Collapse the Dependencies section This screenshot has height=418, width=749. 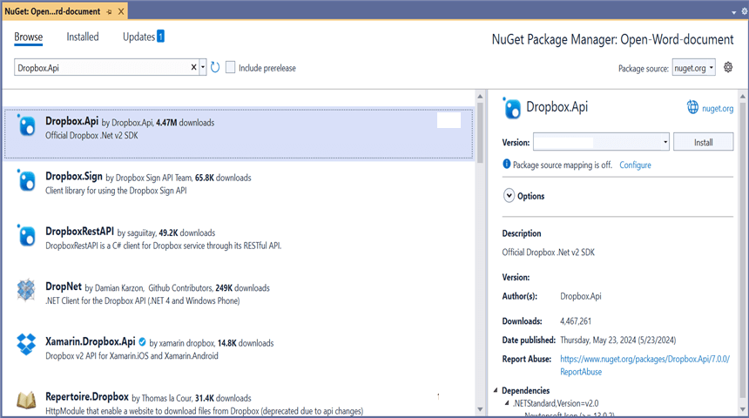tap(496, 390)
